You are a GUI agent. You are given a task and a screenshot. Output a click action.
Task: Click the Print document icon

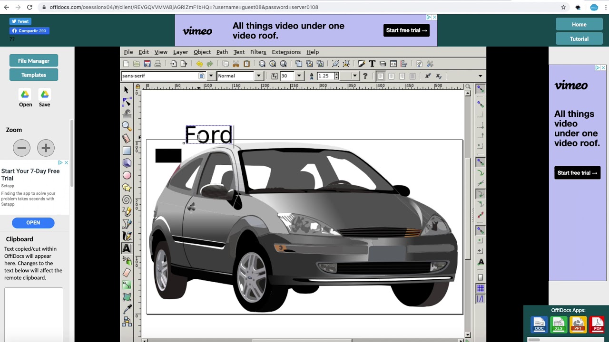[157, 64]
